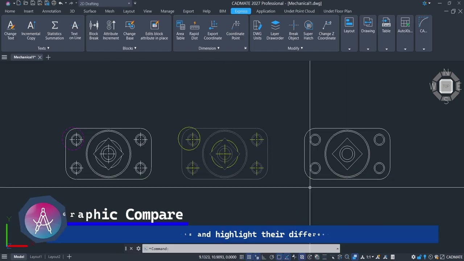Expand the Modify panel dropdown
The height and width of the screenshot is (261, 464).
pos(295,48)
